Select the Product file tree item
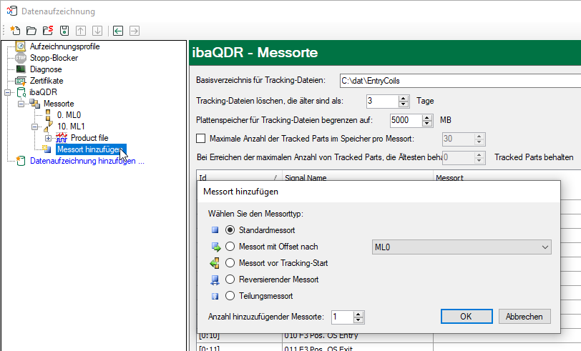581x351 pixels. coord(89,138)
